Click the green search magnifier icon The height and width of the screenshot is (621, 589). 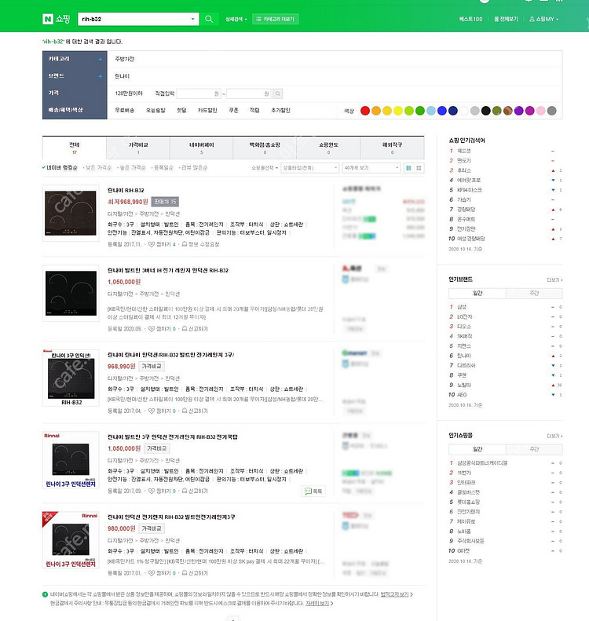(x=209, y=19)
